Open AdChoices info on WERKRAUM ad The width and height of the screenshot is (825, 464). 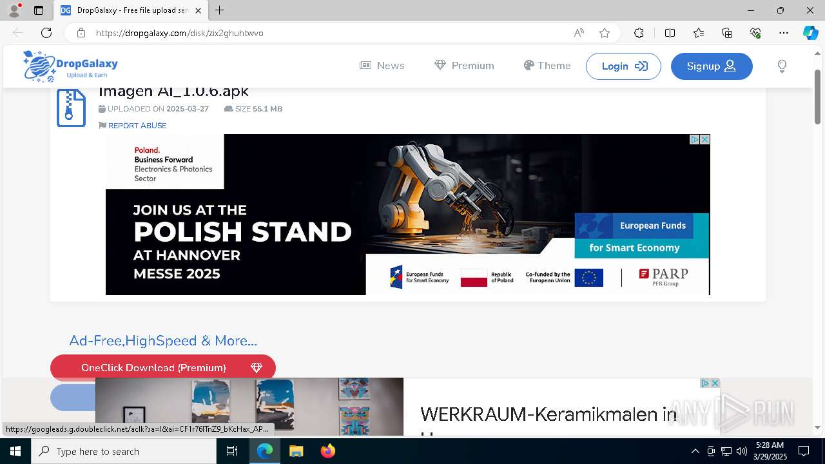[x=704, y=383]
